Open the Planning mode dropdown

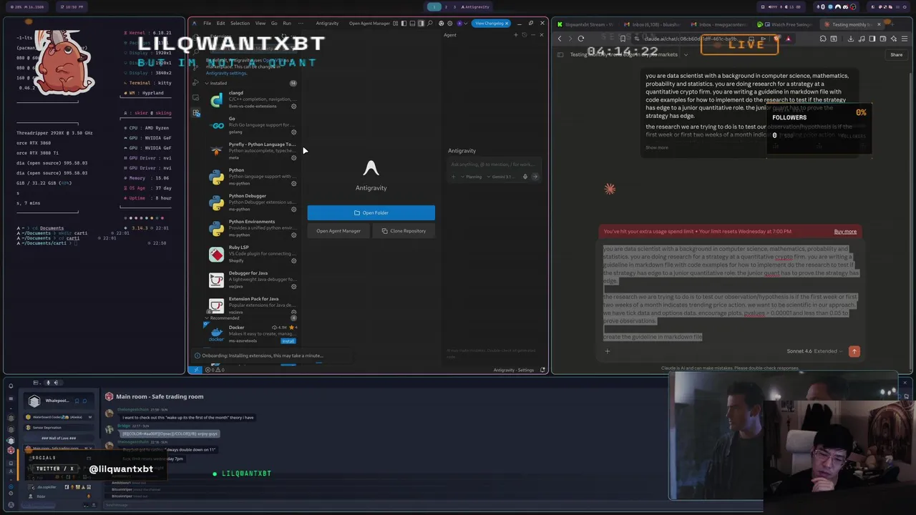[x=472, y=177]
